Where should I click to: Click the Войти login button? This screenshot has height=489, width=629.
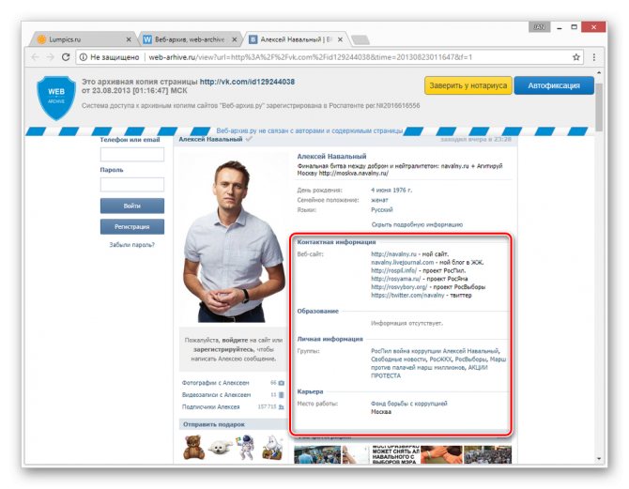click(x=132, y=206)
